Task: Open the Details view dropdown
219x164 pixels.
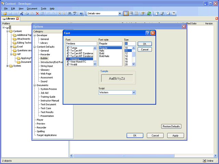Action: pyautogui.click(x=120, y=14)
